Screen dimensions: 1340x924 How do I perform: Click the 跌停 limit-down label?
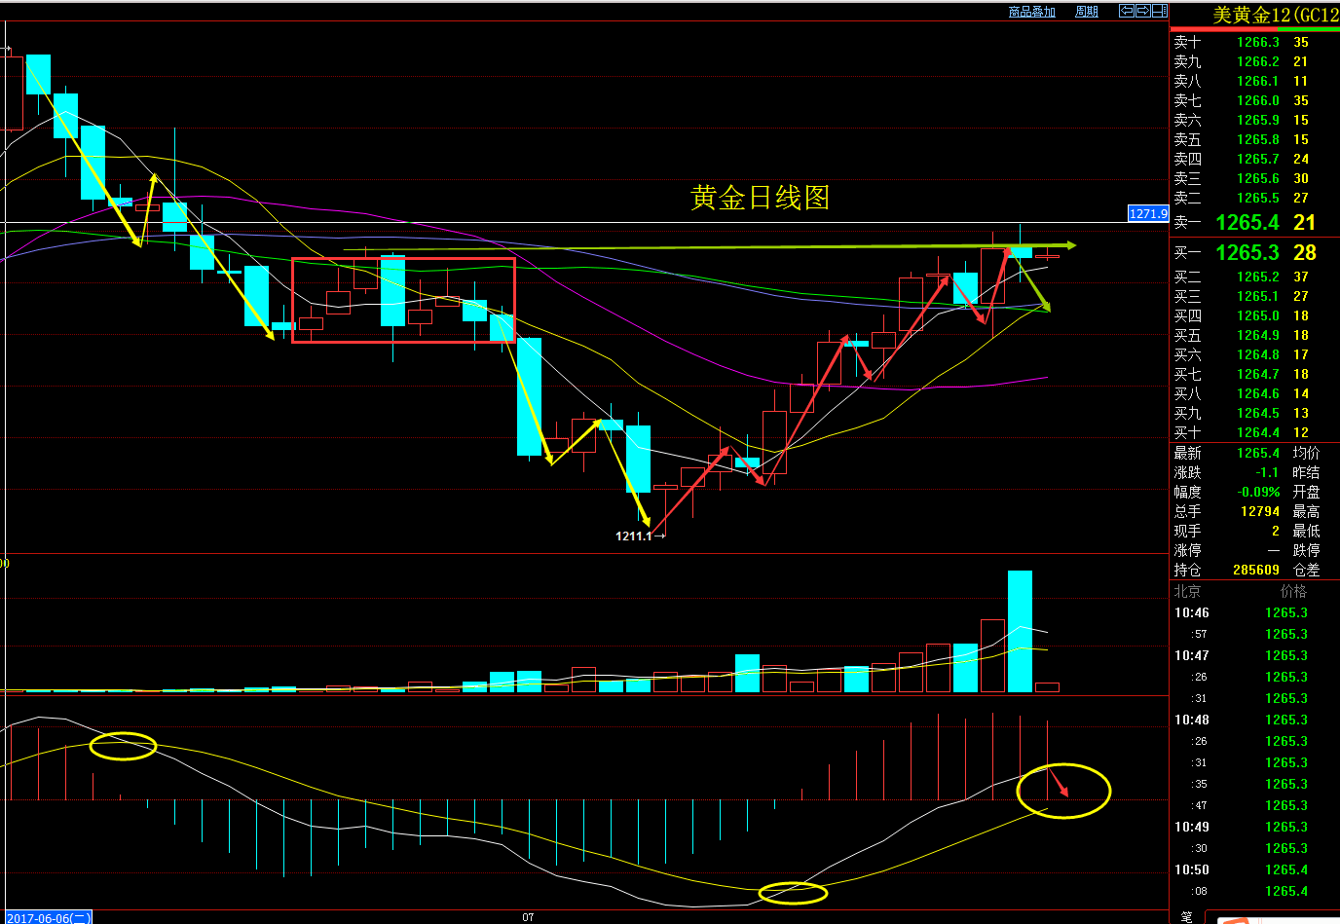point(1307,550)
